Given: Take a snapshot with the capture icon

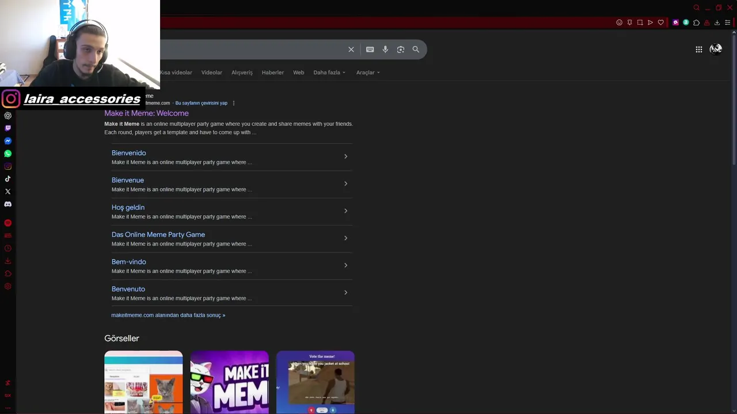Looking at the screenshot, I should click(x=640, y=22).
